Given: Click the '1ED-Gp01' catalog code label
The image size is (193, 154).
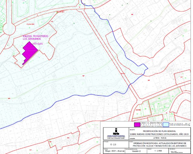Looking at the screenshot, I should click(38, 44).
